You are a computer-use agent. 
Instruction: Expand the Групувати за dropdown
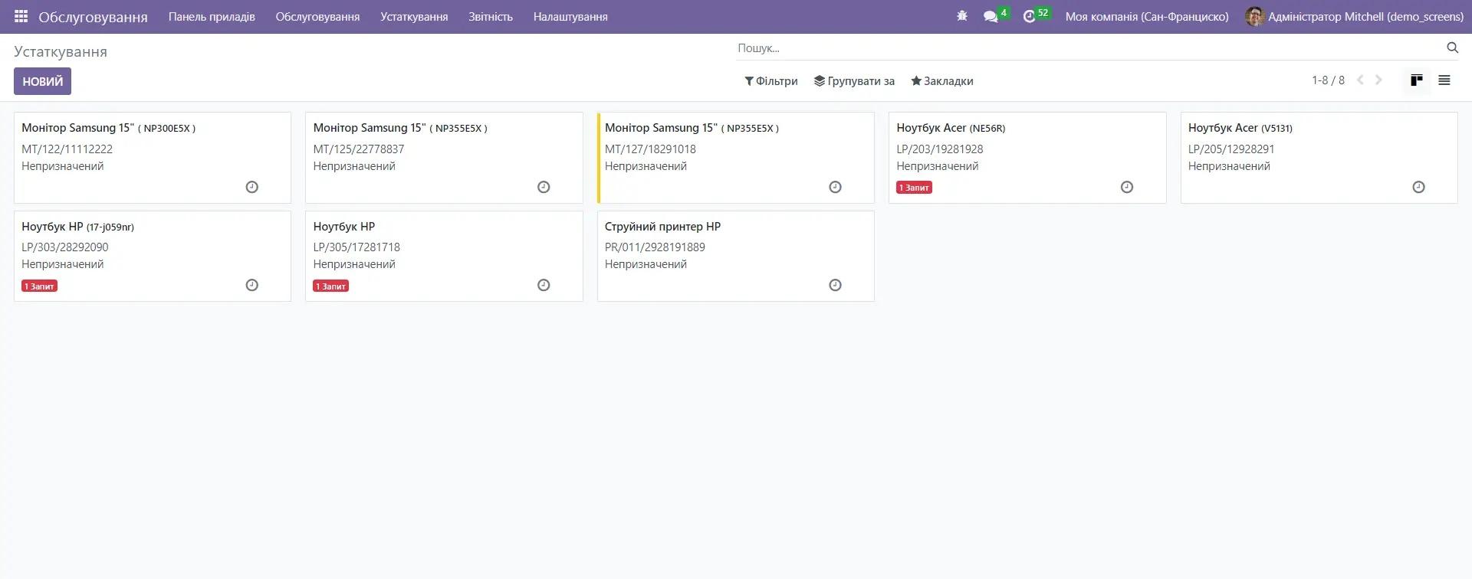pos(854,81)
